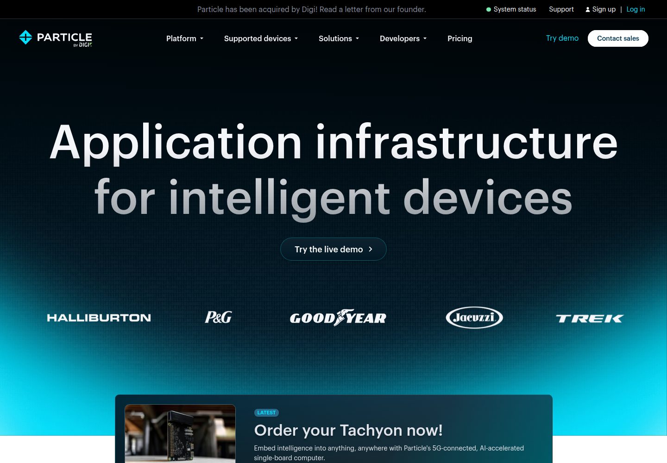Click the PARTICLE wordmark text
Screen dimensions: 667x463
64,37
